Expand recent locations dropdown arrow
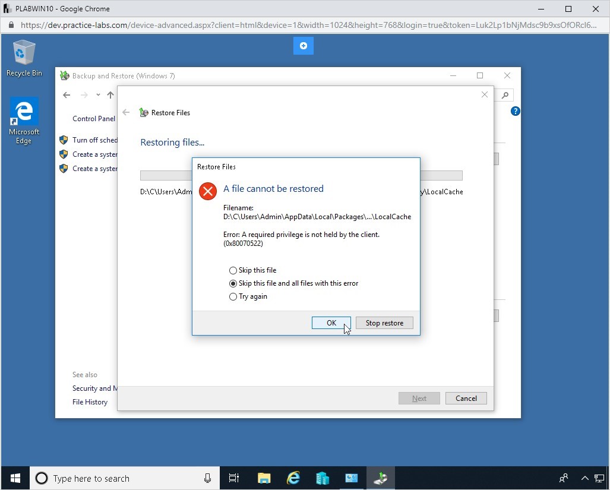 tap(98, 95)
